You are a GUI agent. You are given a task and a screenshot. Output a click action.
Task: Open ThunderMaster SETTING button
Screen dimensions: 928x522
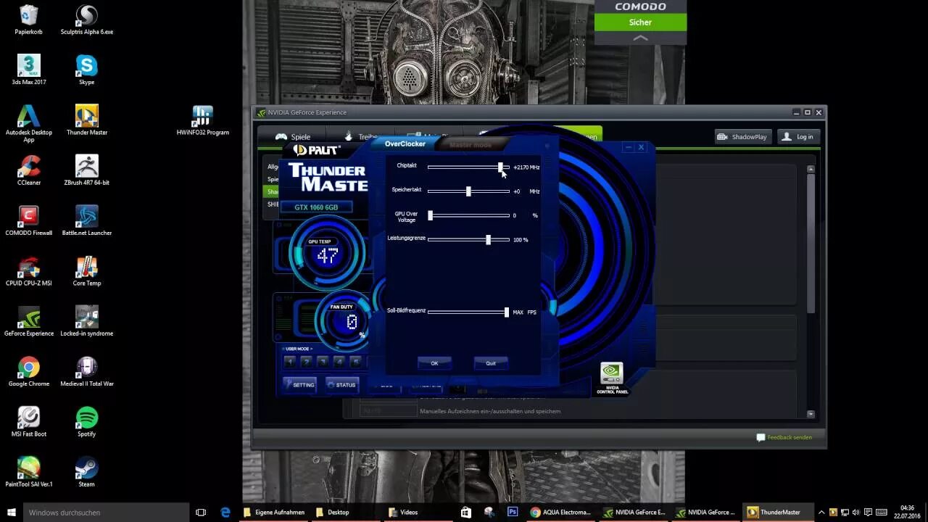pyautogui.click(x=299, y=384)
